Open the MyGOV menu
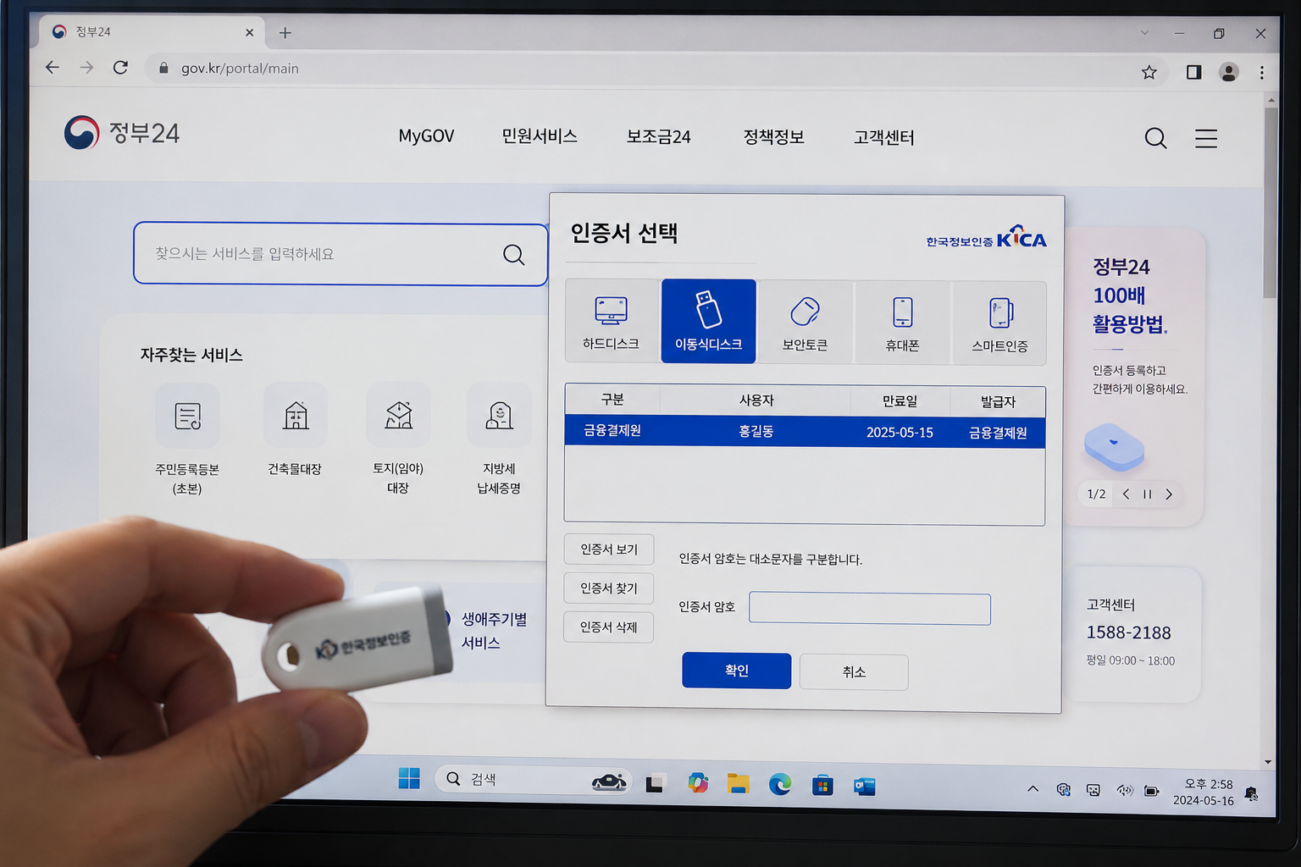 point(426,136)
